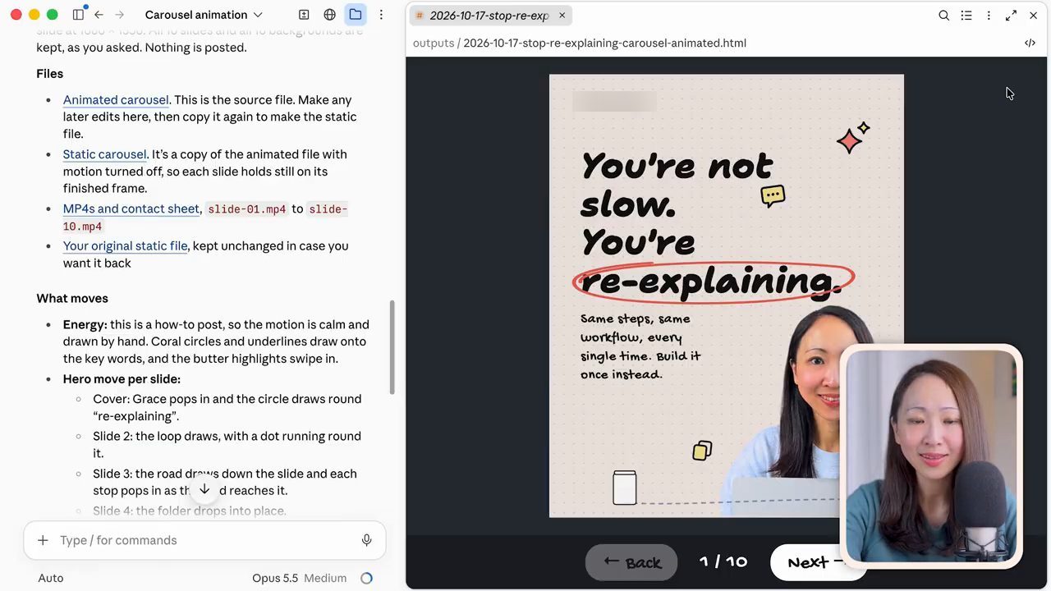Search in the preview panel
Viewport: 1051px width, 591px height.
944,16
